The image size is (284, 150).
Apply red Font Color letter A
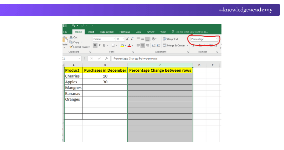pyautogui.click(x=129, y=45)
